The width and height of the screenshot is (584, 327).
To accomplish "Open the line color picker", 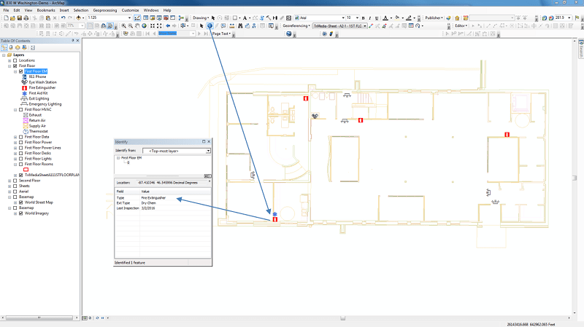I will pyautogui.click(x=409, y=17).
